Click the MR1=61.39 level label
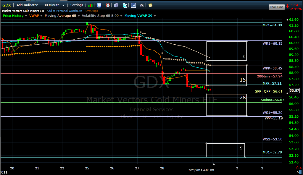This screenshot has width=303, height=175. [x=272, y=25]
